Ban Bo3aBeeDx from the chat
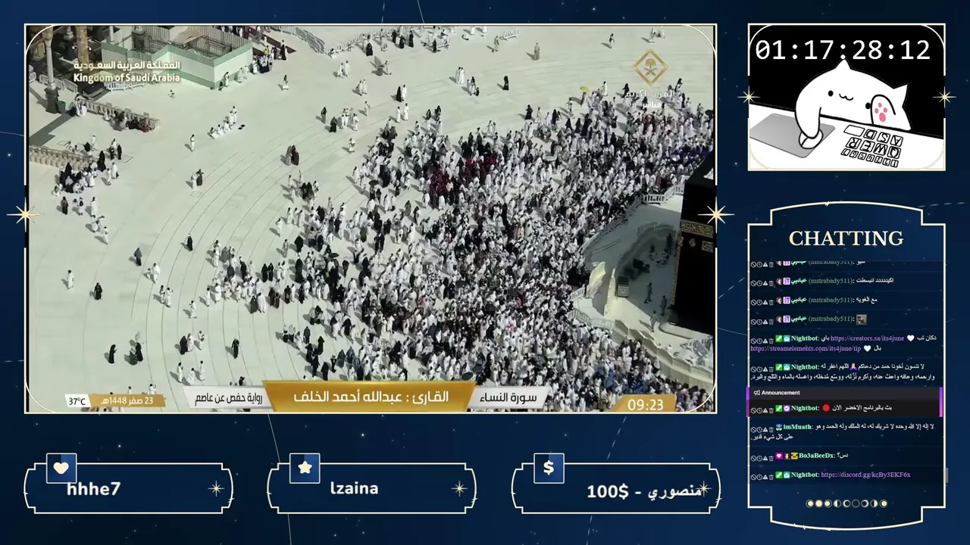The image size is (970, 545). tap(753, 457)
